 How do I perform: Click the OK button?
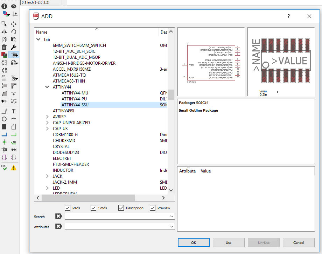(194, 242)
